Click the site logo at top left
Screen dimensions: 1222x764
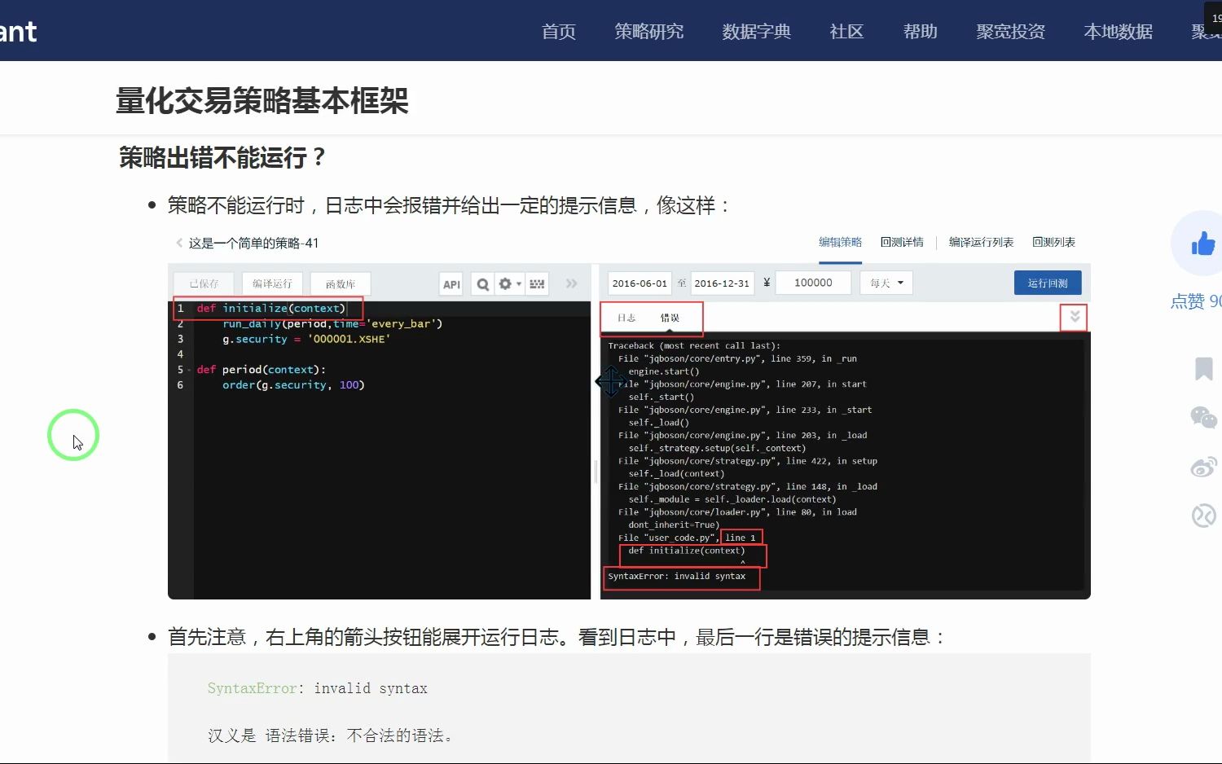18,32
